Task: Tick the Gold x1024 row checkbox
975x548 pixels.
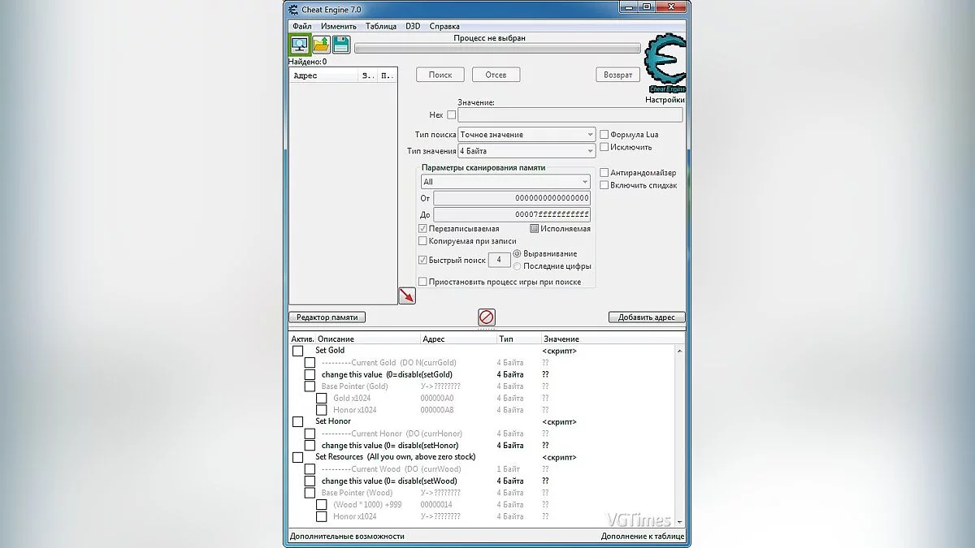Action: point(322,399)
